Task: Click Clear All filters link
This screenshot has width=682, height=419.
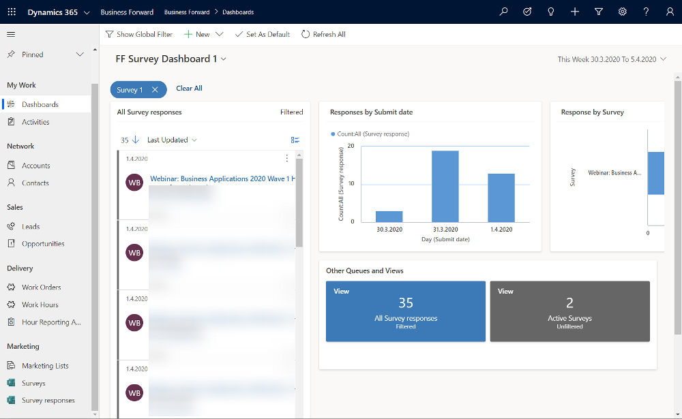Action: point(189,89)
